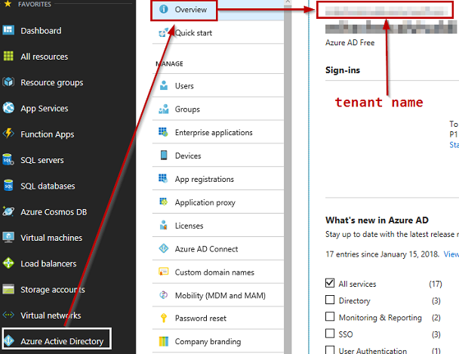
Task: Click the Application proxy icon
Action: [163, 202]
